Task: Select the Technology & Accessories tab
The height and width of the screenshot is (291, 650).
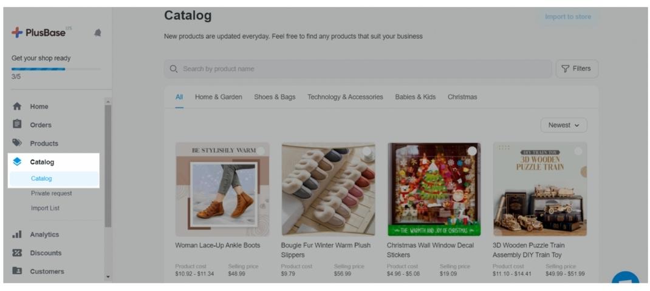Action: [x=345, y=97]
